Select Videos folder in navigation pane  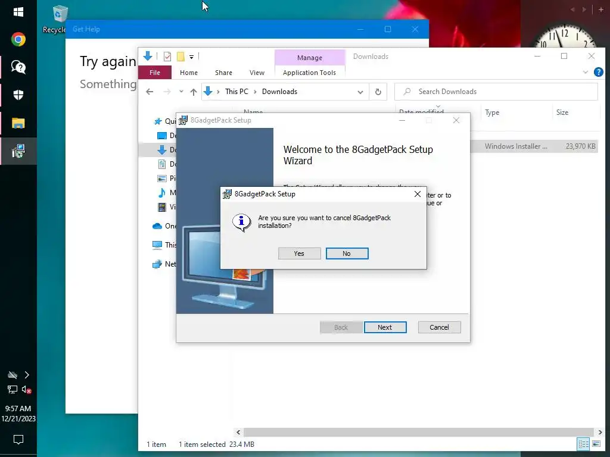[167, 206]
